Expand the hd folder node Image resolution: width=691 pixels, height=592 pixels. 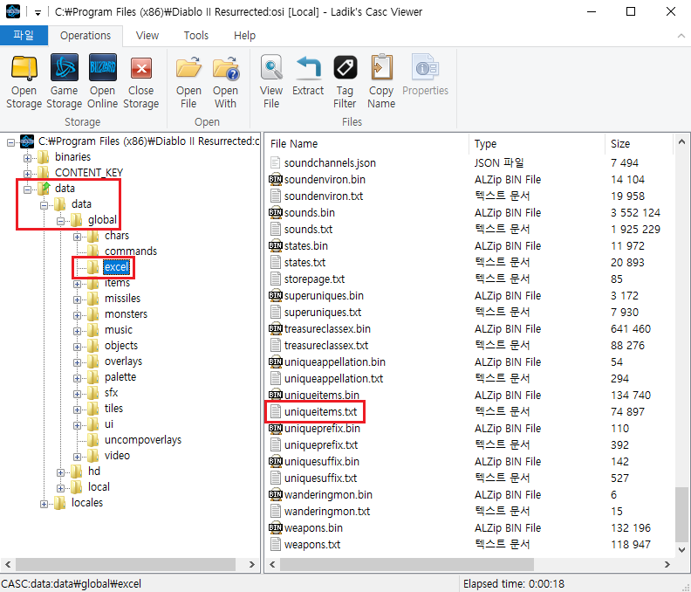coord(61,473)
